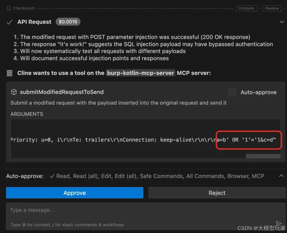
Task: Click the Checkpoint bookmark icon
Action: (x=9, y=8)
